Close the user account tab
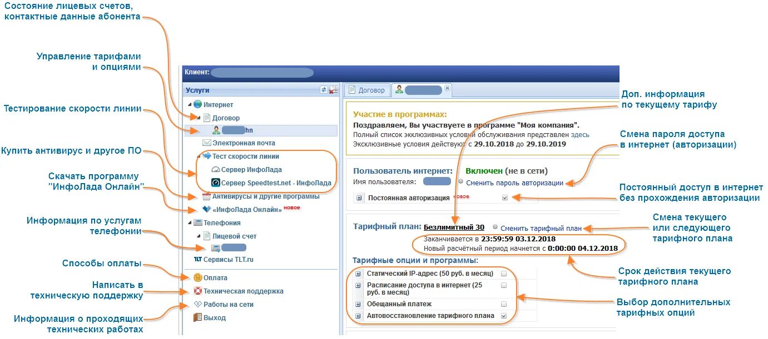This screenshot has height=339, width=768. point(447,88)
